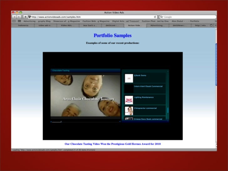The height and width of the screenshot is (171, 228).
Task: Switch to the tear back a... tab
Action: pos(90,25)
